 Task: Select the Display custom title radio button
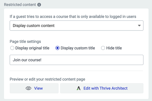tap(57, 48)
